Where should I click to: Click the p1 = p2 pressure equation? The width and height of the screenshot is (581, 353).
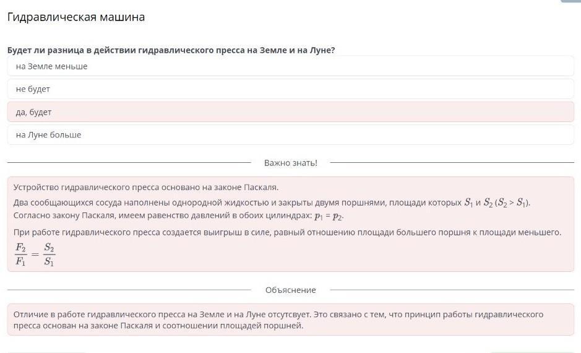tap(329, 216)
